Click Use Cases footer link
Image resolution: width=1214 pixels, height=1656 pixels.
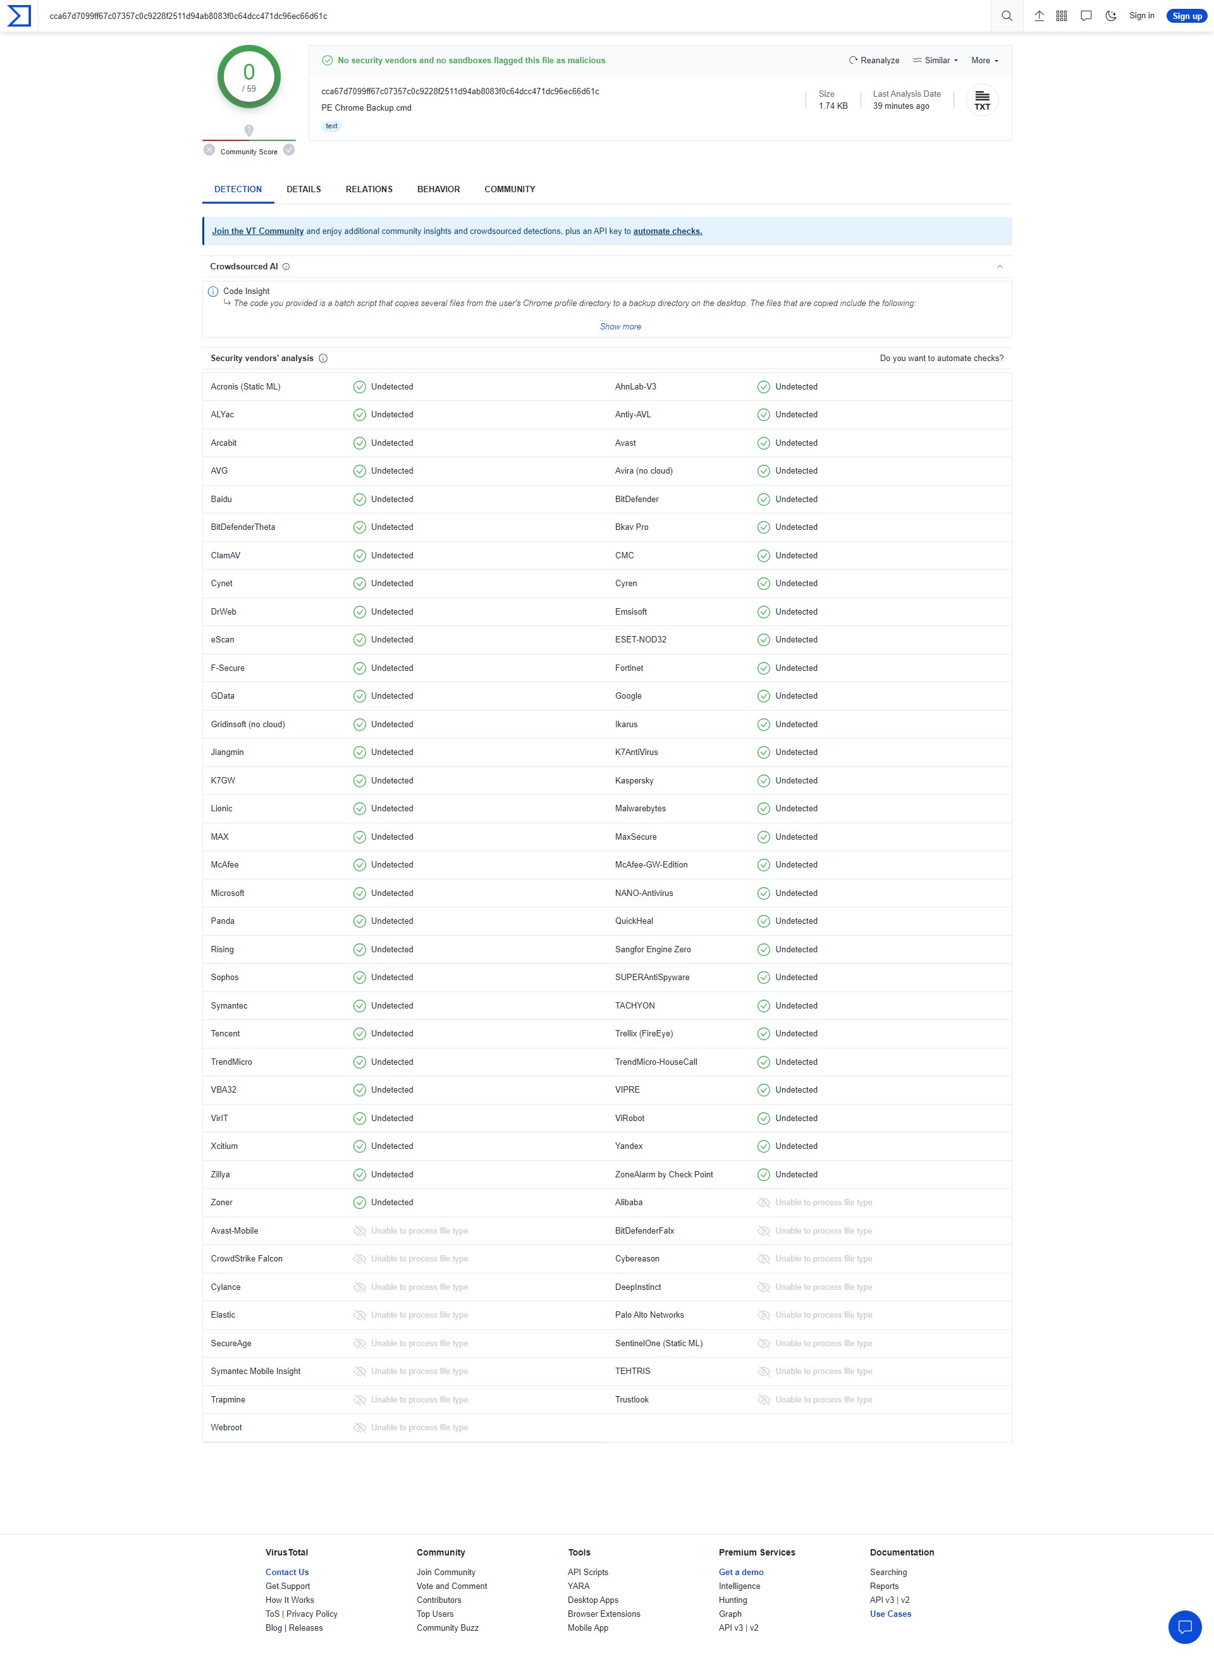click(891, 1614)
